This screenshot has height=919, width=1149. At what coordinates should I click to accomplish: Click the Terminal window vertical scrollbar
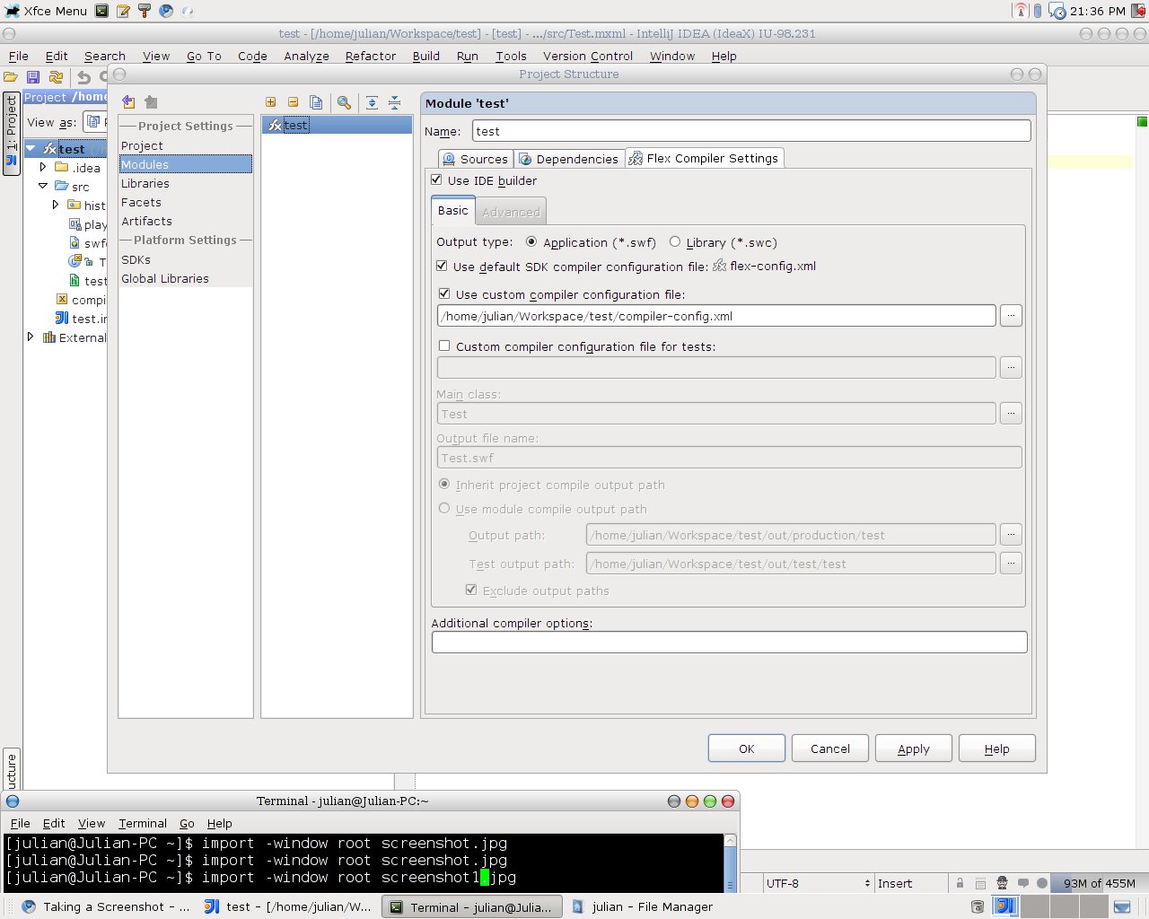pos(731,863)
